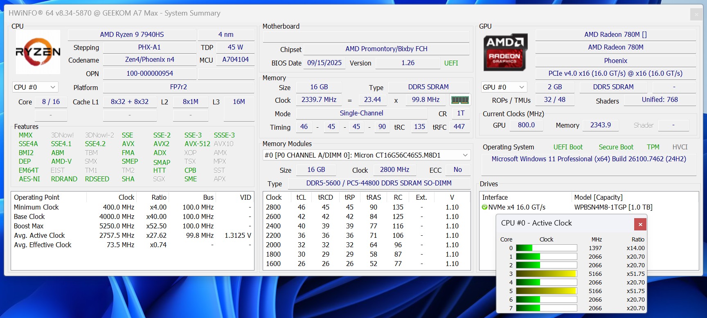Click the AMD Radeon Graphics logo
The height and width of the screenshot is (318, 707).
click(505, 52)
